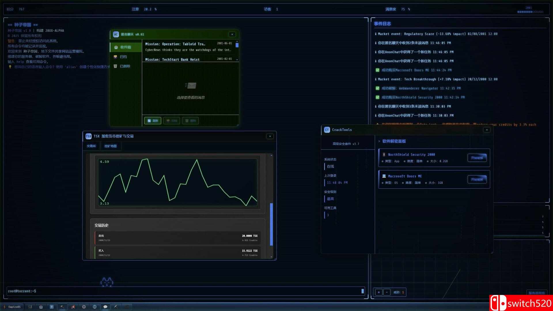
Task: Open the 已删除 deleted folder
Action: point(125,66)
